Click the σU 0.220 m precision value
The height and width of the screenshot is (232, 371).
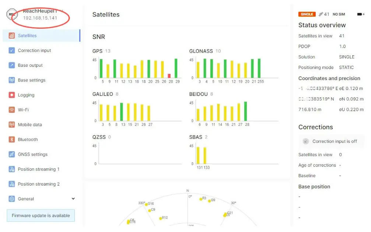tap(351, 110)
